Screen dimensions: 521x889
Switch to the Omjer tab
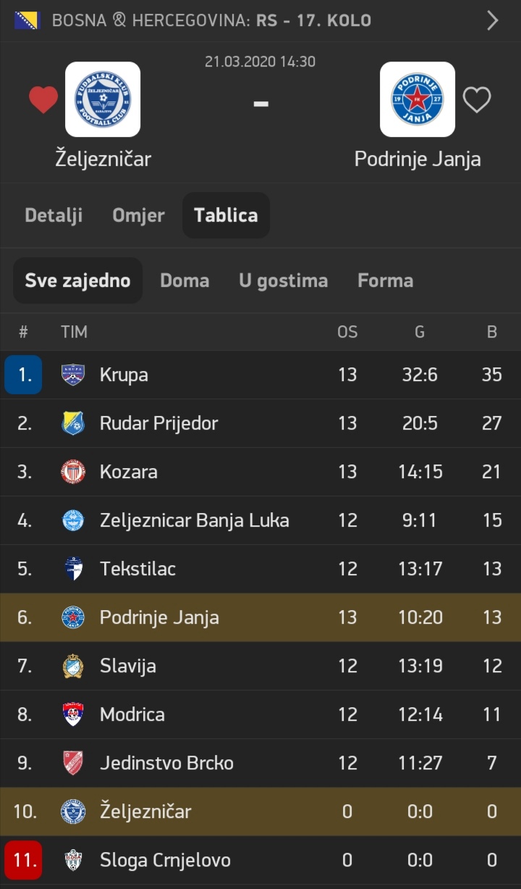click(138, 215)
